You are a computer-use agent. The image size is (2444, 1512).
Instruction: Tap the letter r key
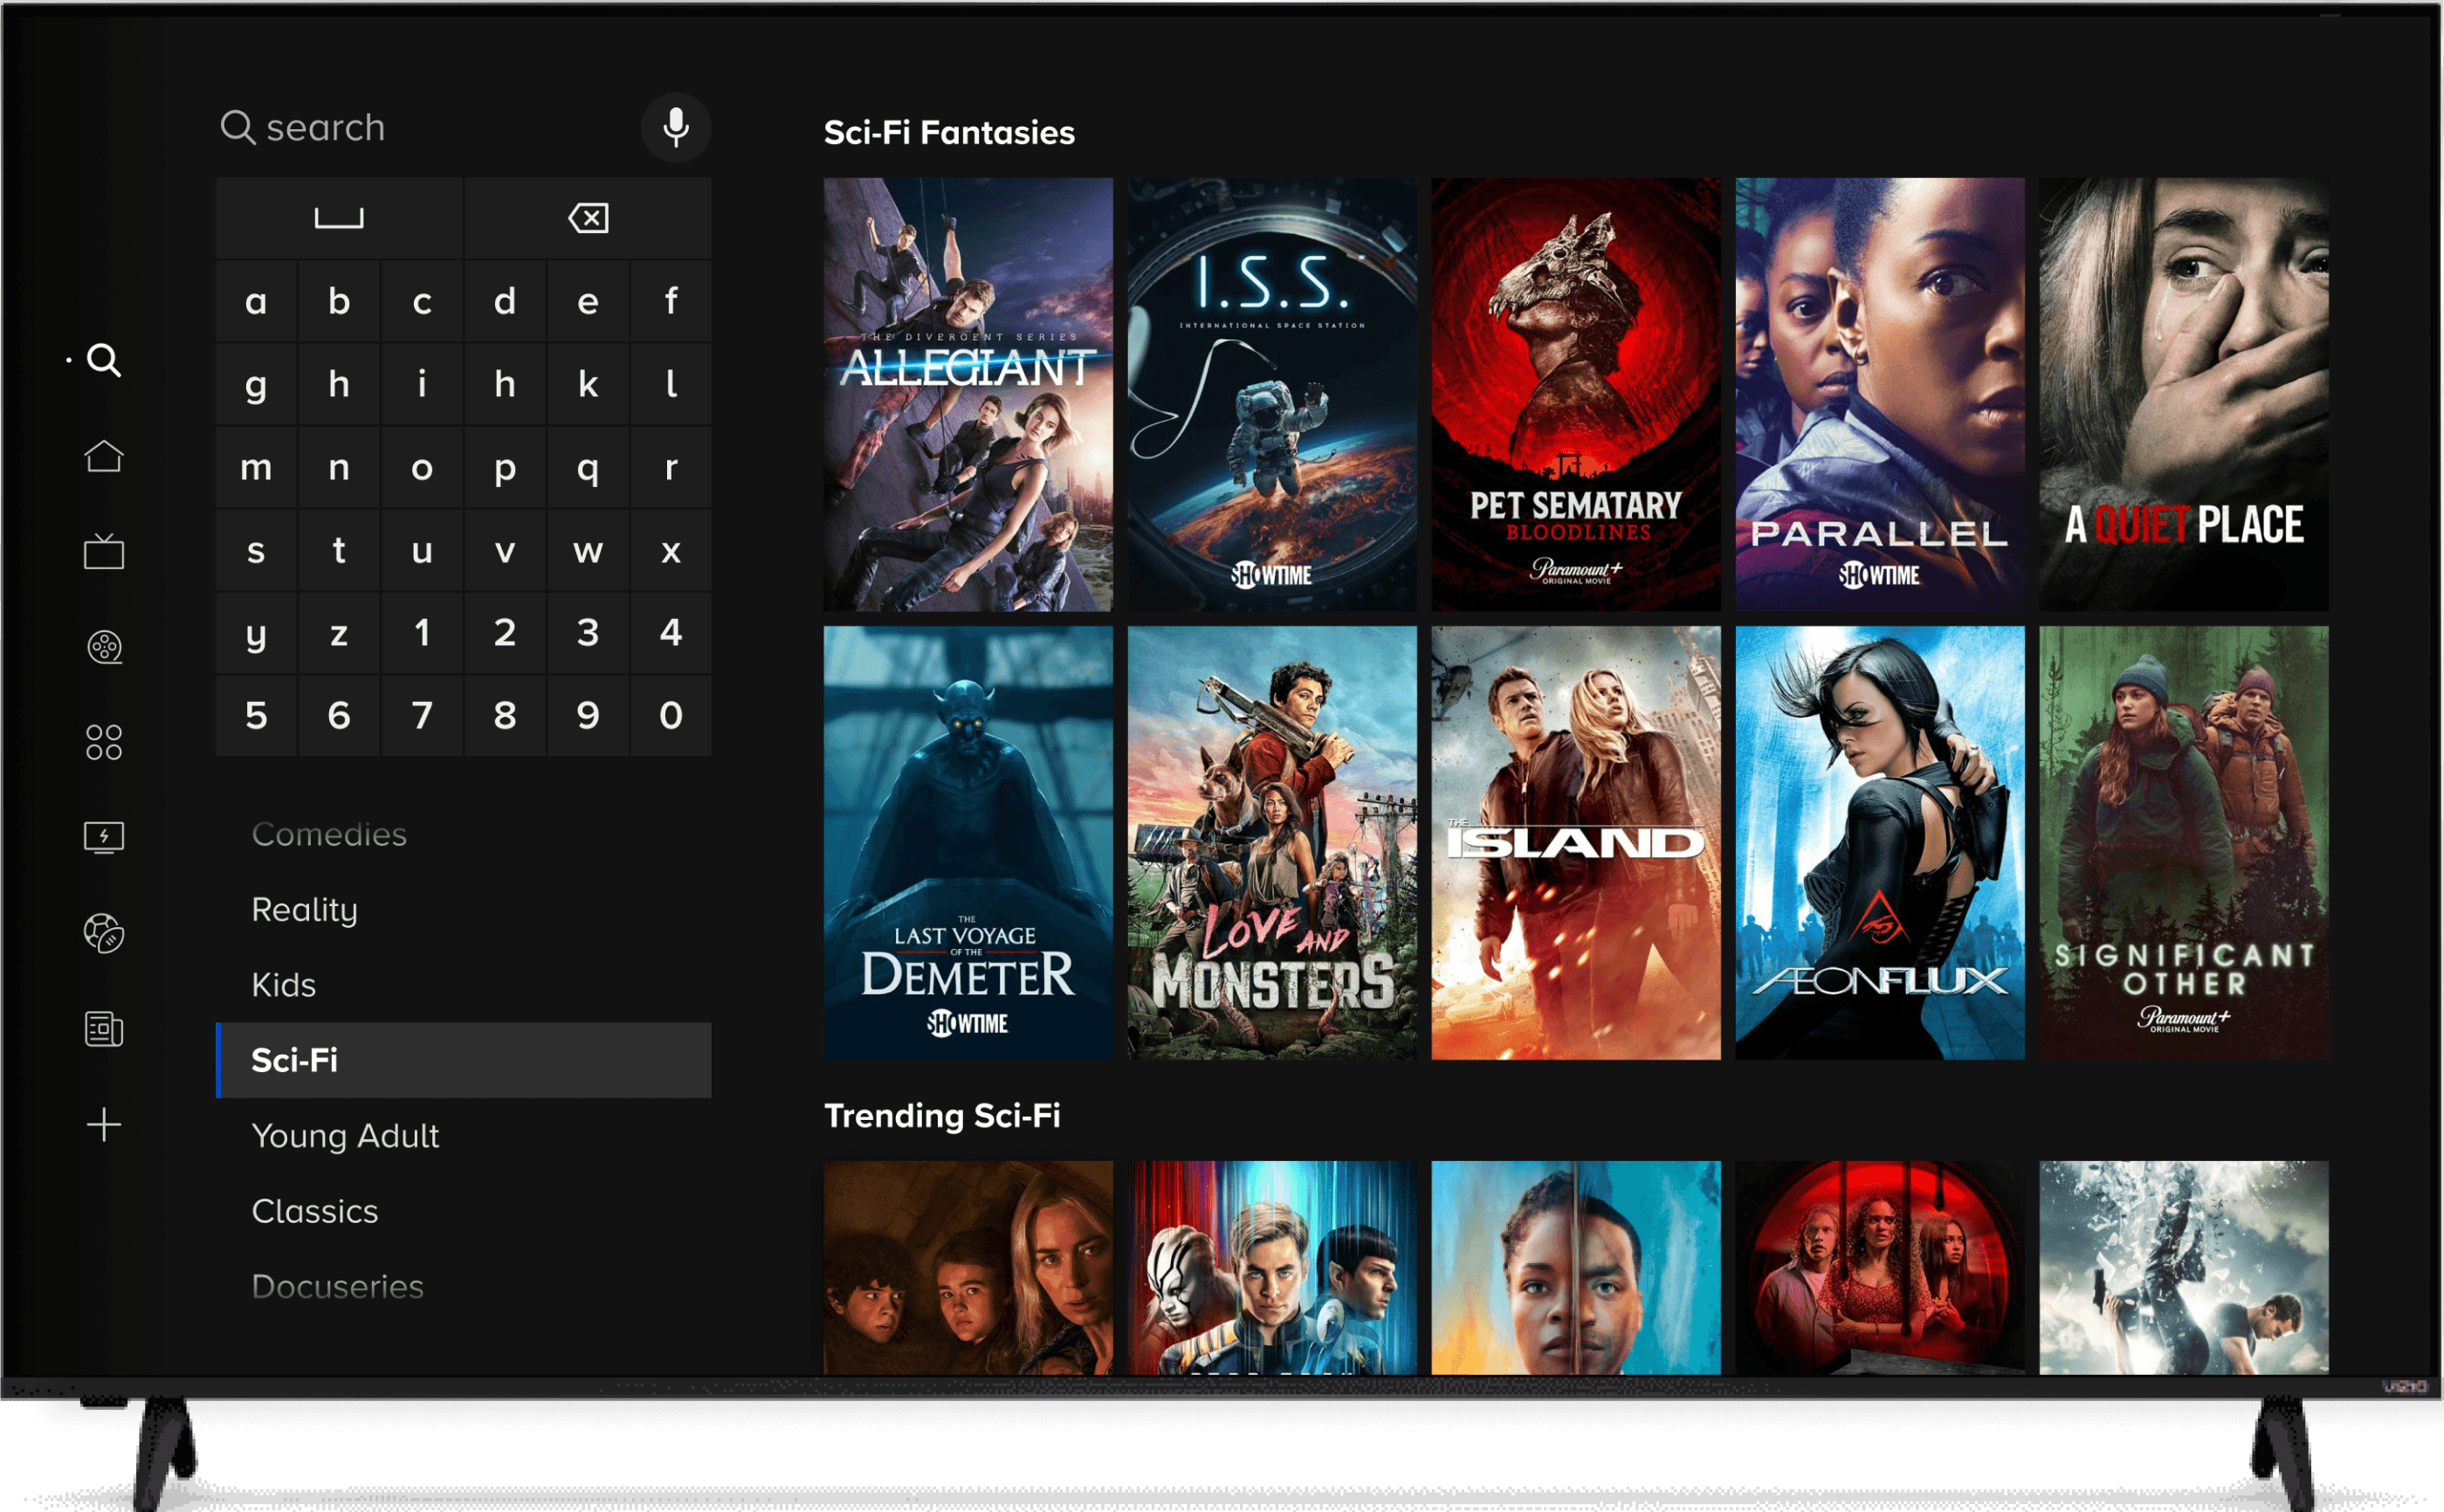671,467
